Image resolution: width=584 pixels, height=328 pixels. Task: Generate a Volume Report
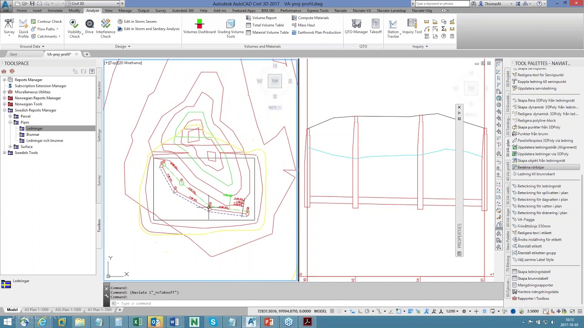[x=261, y=18]
